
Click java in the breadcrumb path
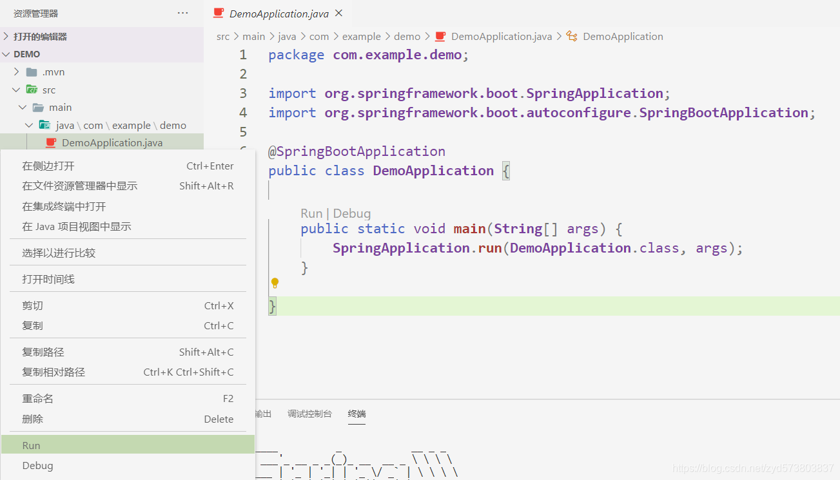[x=287, y=36]
